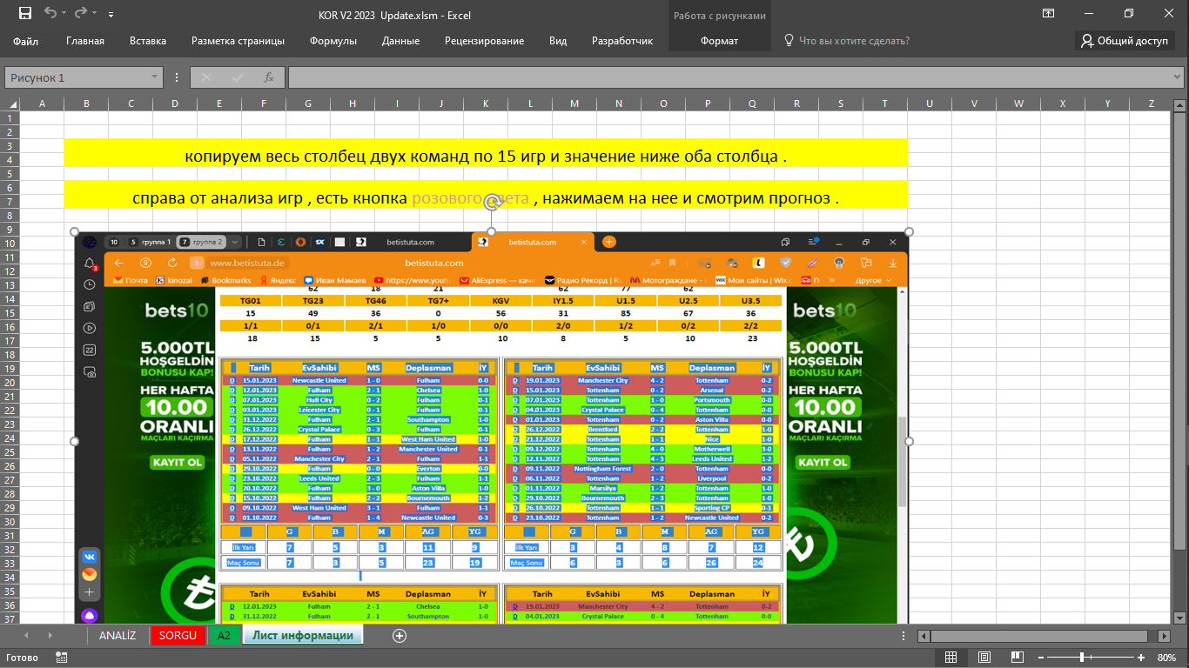The image size is (1189, 668).
Task: Select row 8 header
Action: 10,215
